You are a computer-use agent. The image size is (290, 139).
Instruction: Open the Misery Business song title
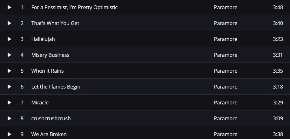[x=50, y=55]
